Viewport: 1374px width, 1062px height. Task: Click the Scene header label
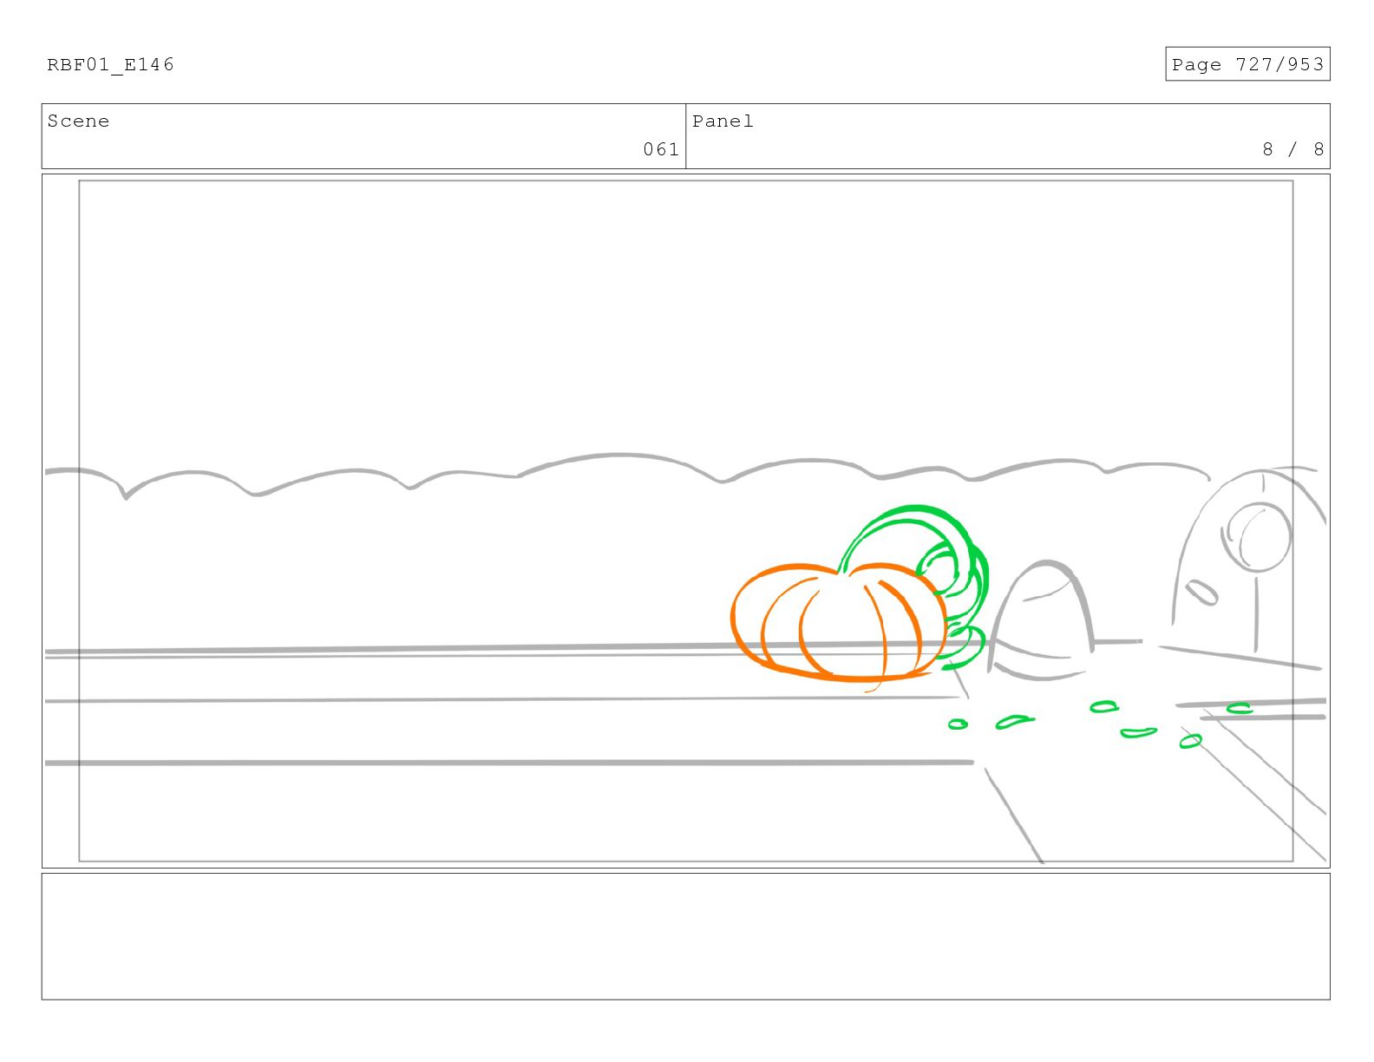coord(78,121)
